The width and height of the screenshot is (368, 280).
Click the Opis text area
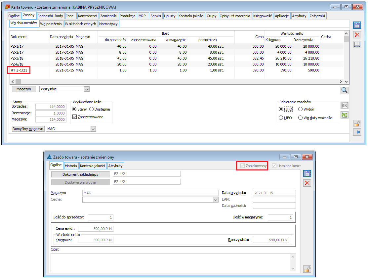pos(171,262)
